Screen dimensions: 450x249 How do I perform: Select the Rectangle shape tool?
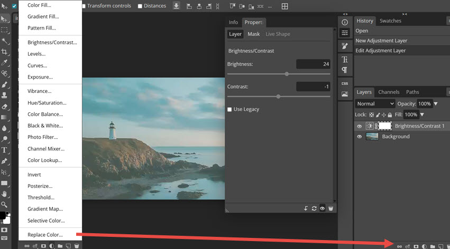pyautogui.click(x=4, y=183)
